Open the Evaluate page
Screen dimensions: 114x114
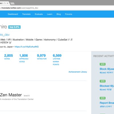[39, 14]
